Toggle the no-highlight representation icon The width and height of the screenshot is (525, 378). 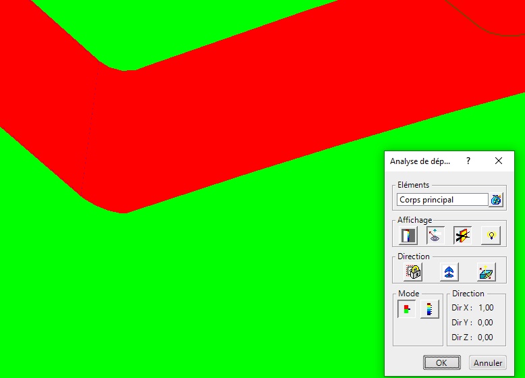463,236
